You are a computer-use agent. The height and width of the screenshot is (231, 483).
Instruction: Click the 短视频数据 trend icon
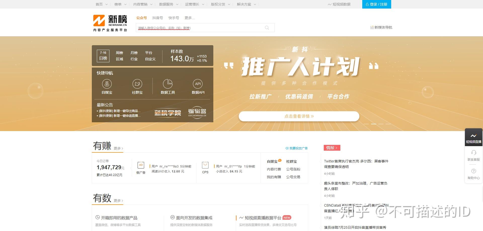330,4
